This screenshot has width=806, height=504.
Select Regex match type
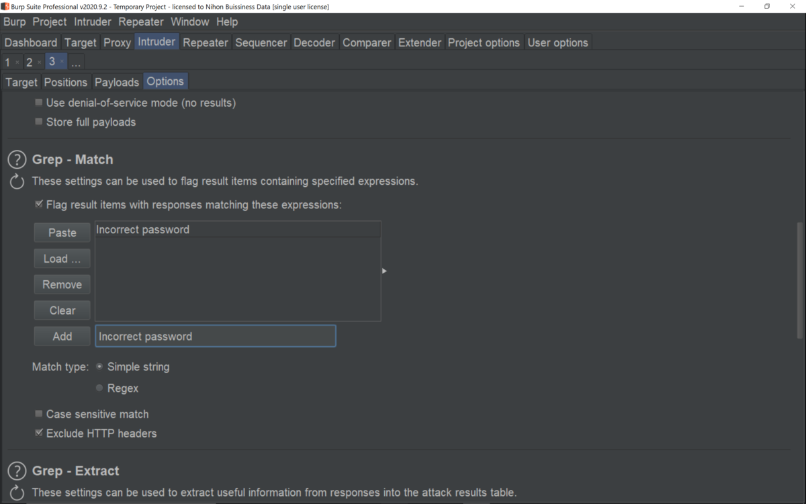(x=99, y=388)
